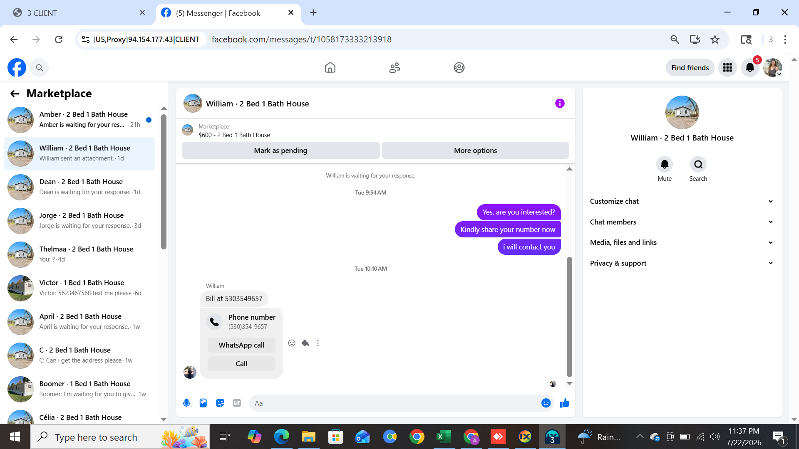Open the Facebook logo home link
Image resolution: width=799 pixels, height=449 pixels.
pyautogui.click(x=17, y=67)
